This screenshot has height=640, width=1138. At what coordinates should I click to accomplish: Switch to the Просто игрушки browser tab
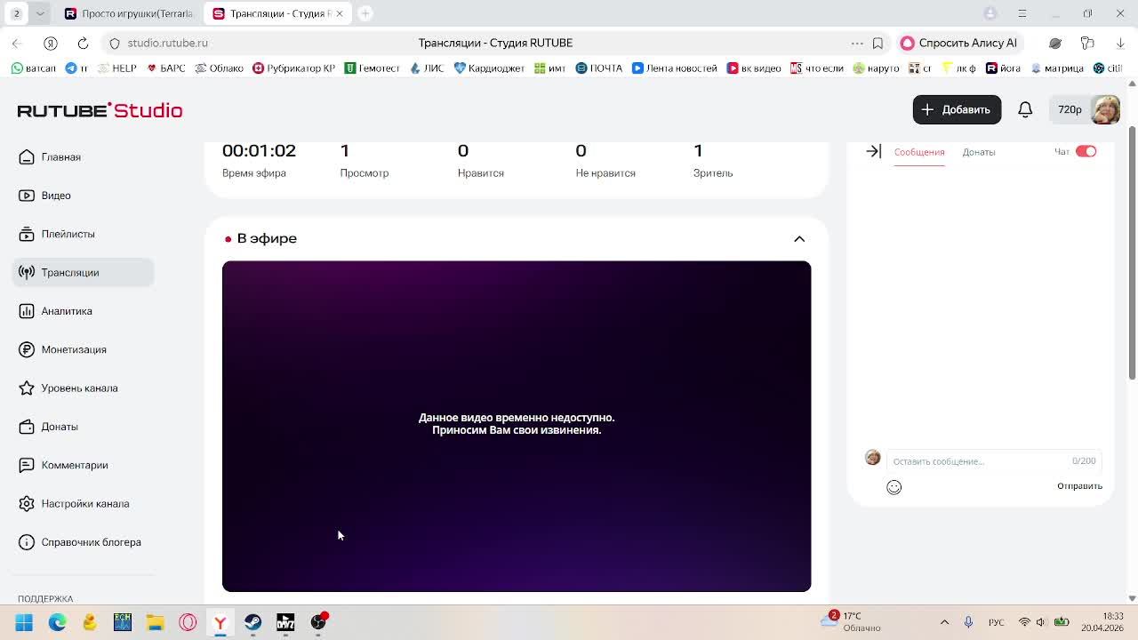point(129,13)
